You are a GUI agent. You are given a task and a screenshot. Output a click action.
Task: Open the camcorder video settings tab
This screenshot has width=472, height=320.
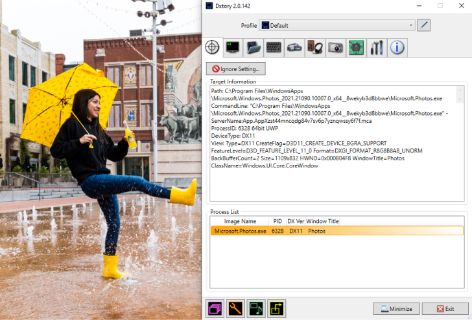tap(294, 47)
